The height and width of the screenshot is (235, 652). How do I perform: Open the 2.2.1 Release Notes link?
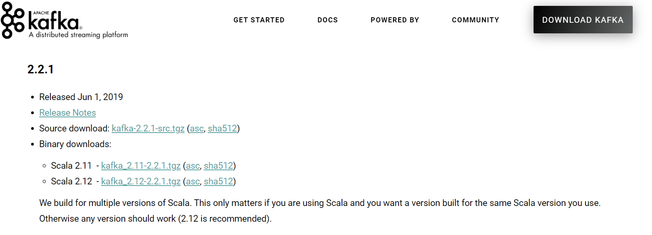coord(68,113)
